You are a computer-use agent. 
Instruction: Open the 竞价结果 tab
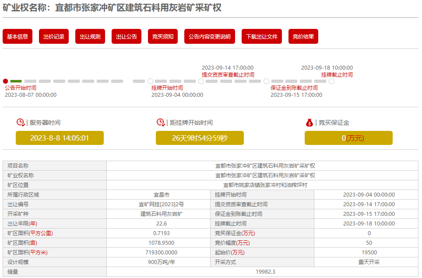[303, 36]
